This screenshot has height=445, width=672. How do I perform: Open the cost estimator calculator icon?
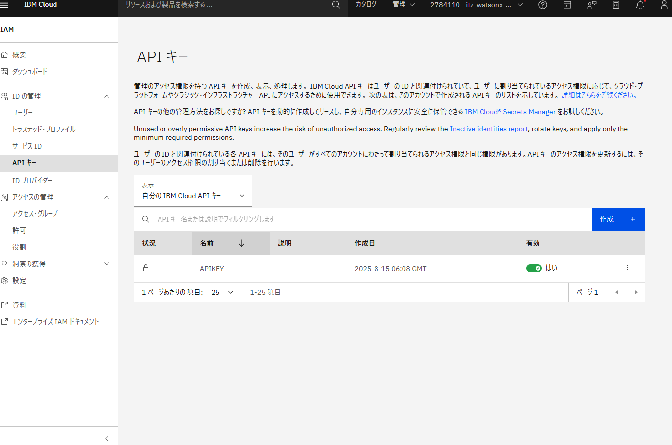[x=616, y=5]
